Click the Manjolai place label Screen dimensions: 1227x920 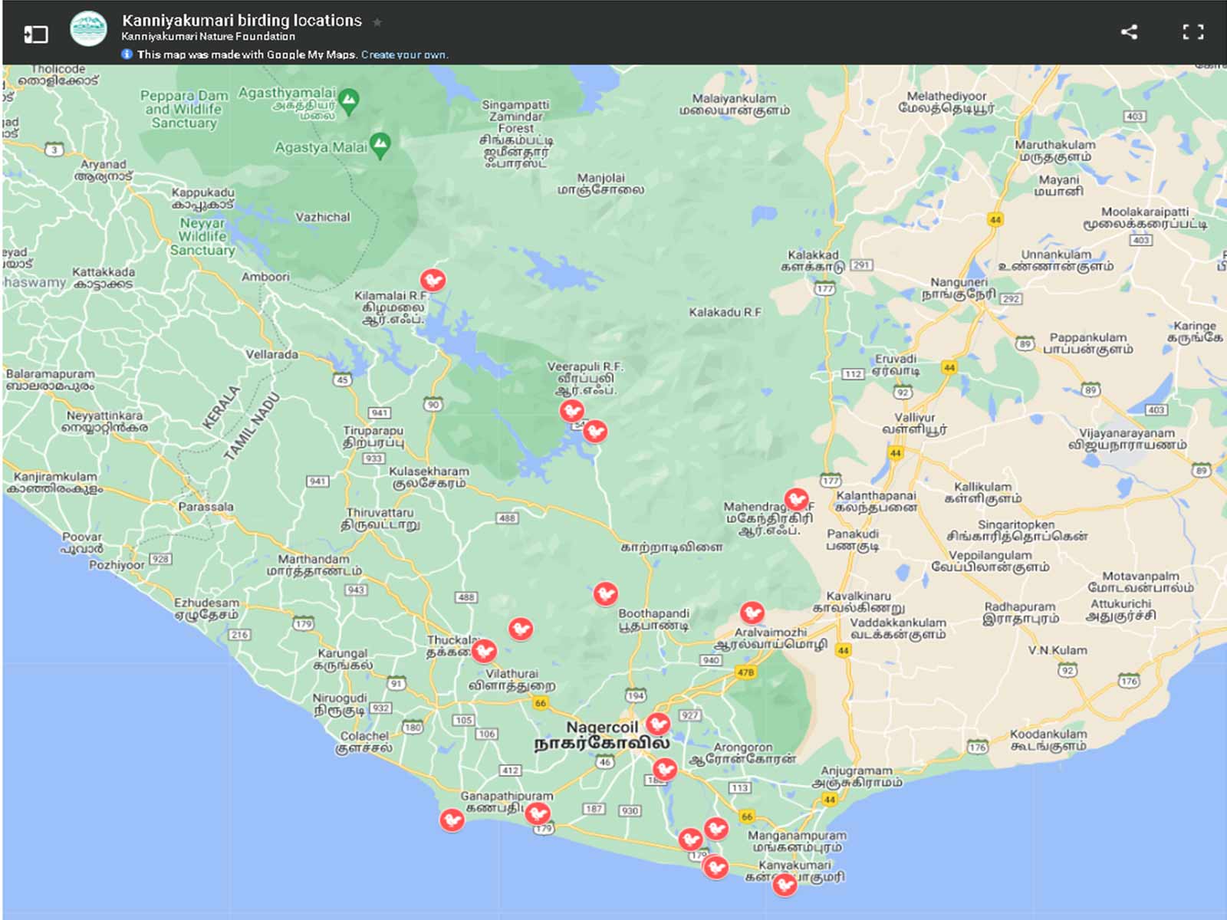601,183
